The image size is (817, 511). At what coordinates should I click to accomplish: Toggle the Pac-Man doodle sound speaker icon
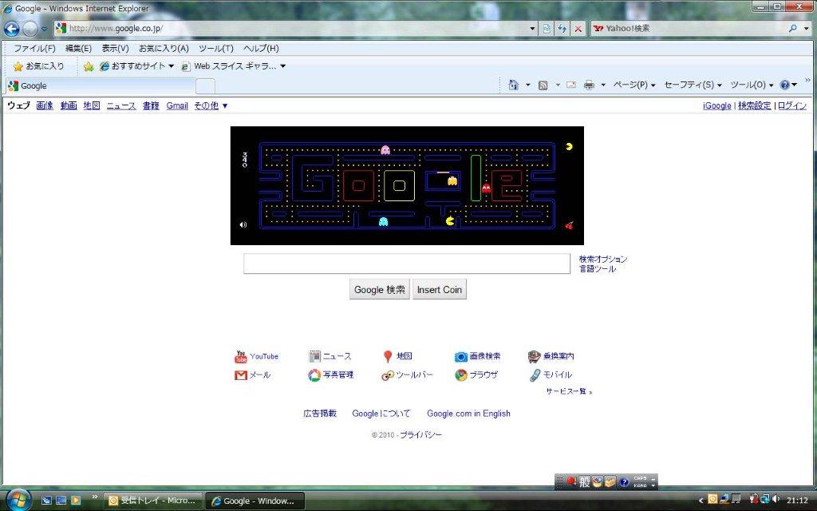(x=243, y=224)
